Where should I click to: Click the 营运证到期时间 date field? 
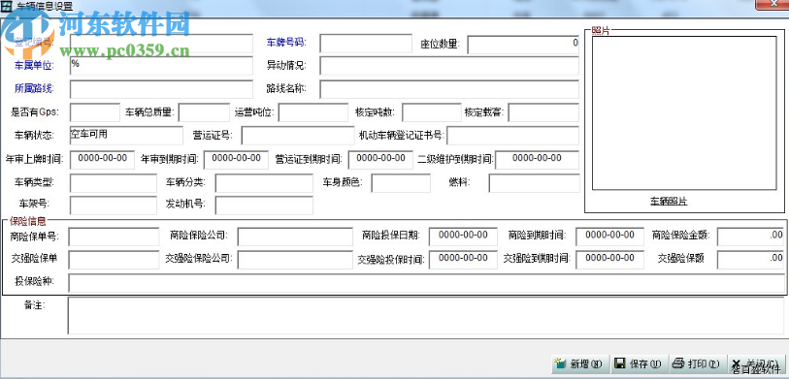click(380, 160)
